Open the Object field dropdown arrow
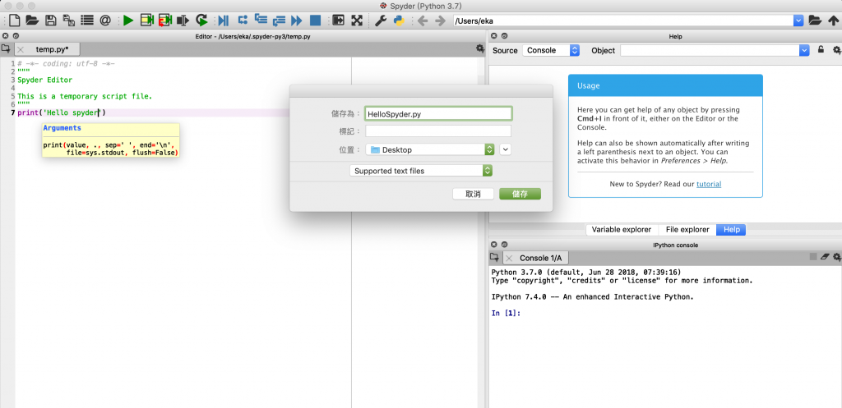842x408 pixels. [804, 50]
